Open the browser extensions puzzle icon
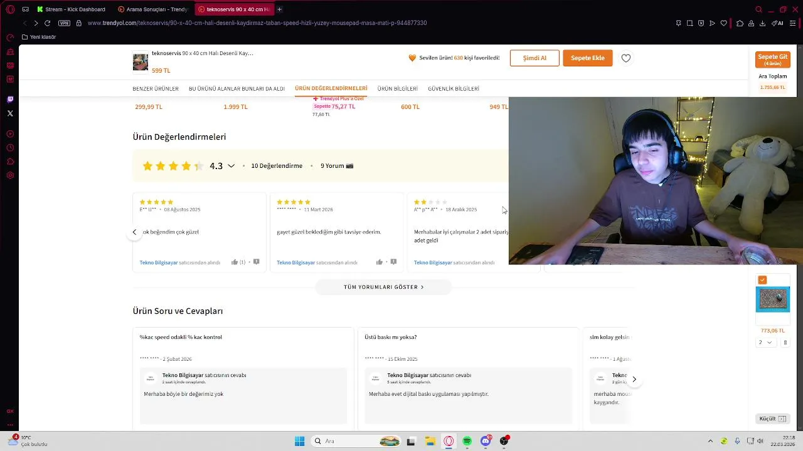The width and height of the screenshot is (803, 451). pos(740,23)
